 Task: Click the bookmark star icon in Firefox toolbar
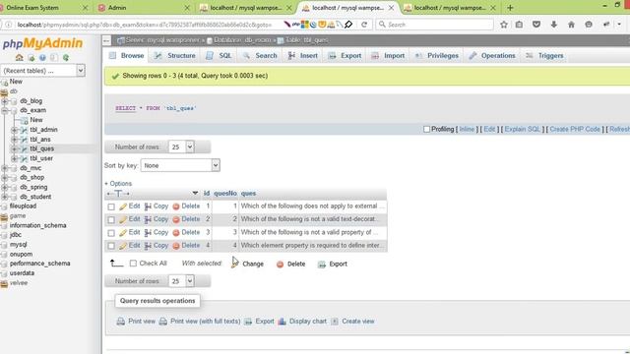point(504,25)
